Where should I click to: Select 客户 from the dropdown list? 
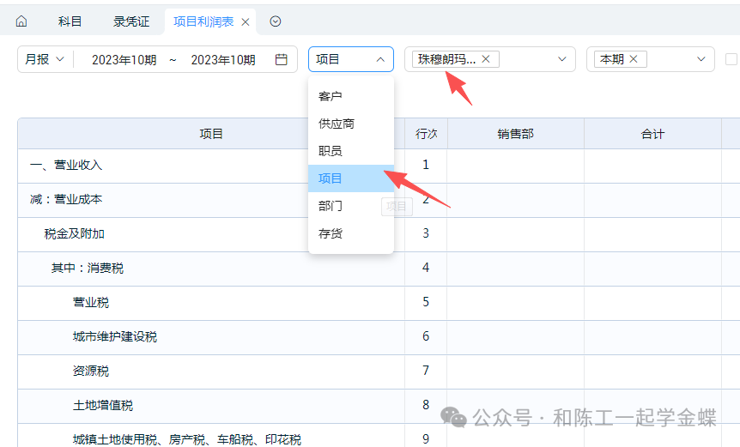tap(331, 96)
